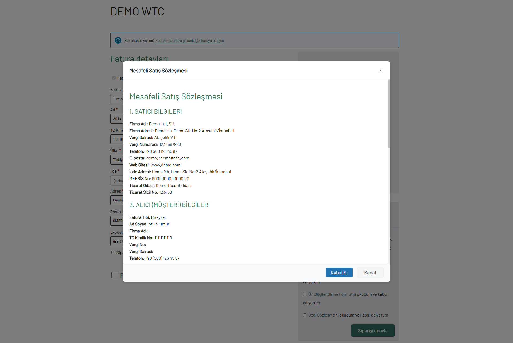Close modal with the X icon
This screenshot has height=343, width=513.
tap(380, 71)
